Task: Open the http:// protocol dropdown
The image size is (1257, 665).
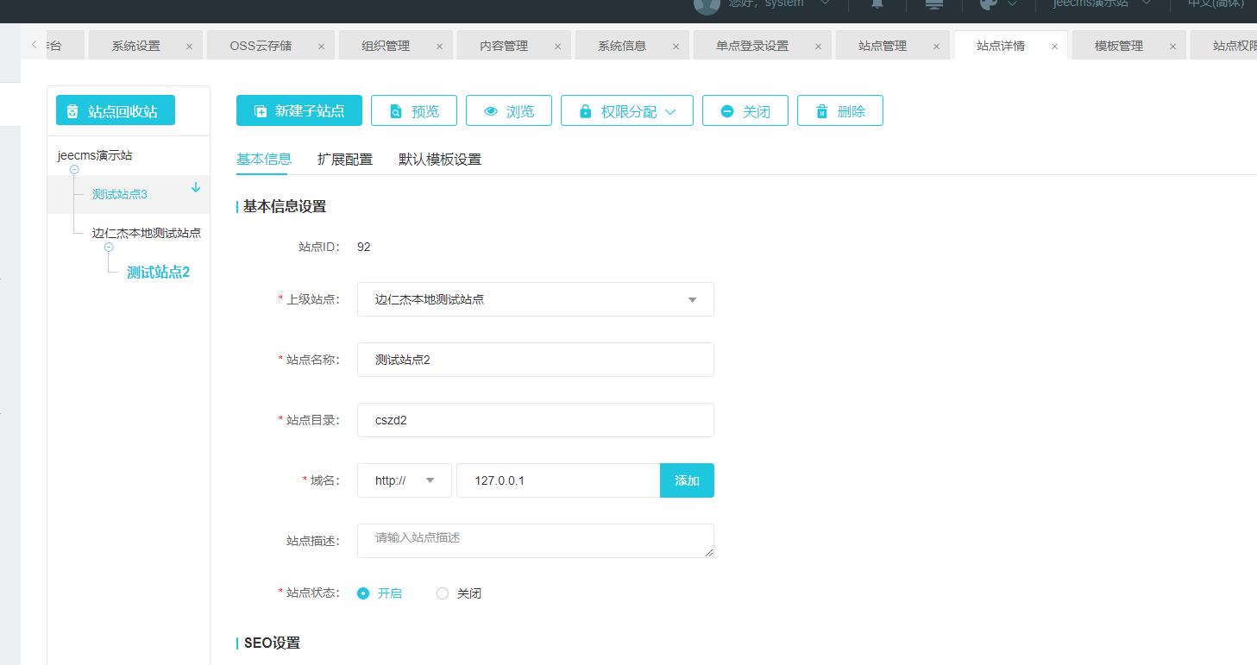Action: pyautogui.click(x=404, y=480)
